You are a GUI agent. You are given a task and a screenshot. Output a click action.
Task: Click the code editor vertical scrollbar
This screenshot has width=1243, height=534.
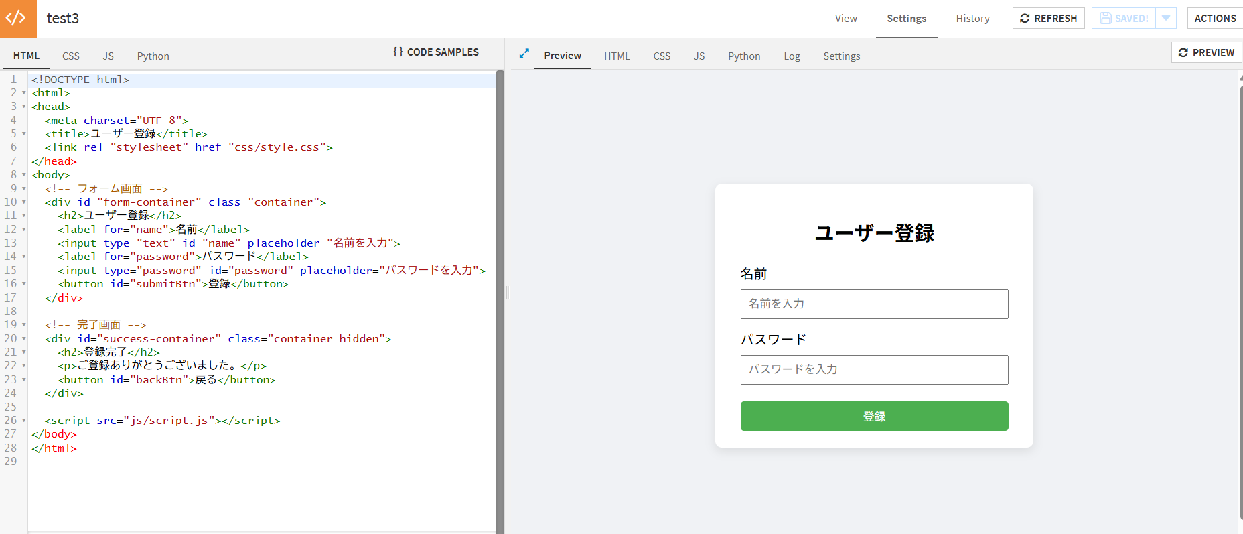coord(500,302)
